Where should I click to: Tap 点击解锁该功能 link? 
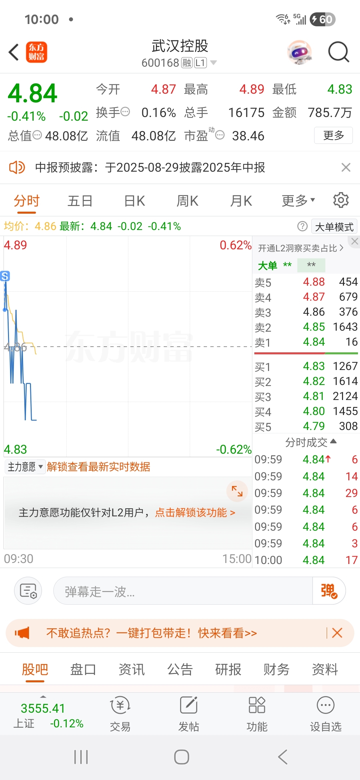coord(195,512)
